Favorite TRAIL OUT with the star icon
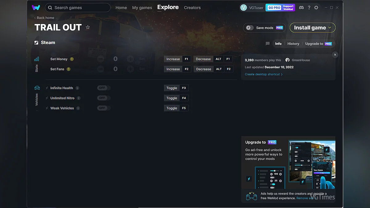 pos(88,27)
